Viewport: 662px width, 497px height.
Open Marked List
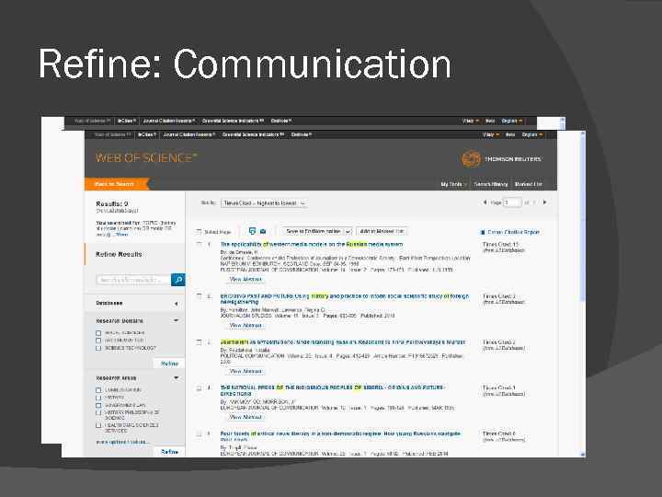529,184
